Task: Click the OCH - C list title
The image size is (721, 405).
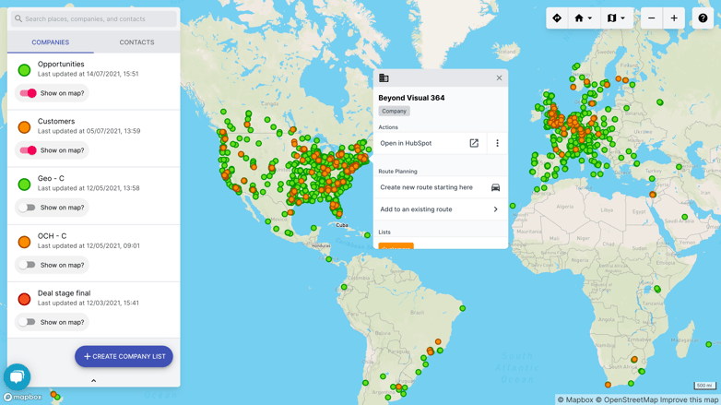Action: coord(52,235)
